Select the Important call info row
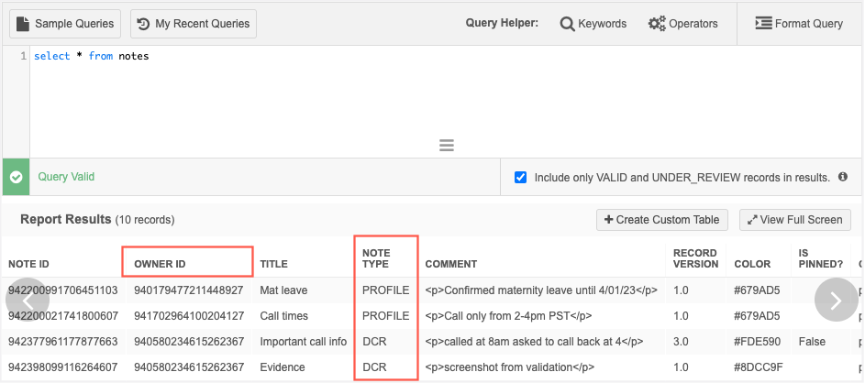 [303, 342]
